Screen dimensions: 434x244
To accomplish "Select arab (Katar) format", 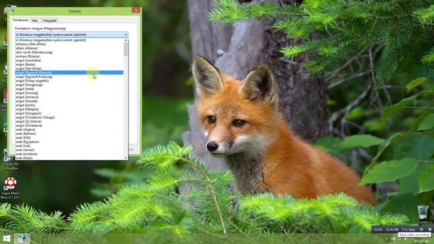I will click(x=69, y=158).
